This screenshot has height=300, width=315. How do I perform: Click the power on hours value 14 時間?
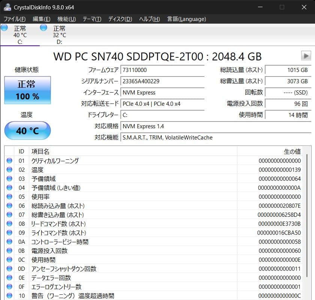click(x=288, y=115)
